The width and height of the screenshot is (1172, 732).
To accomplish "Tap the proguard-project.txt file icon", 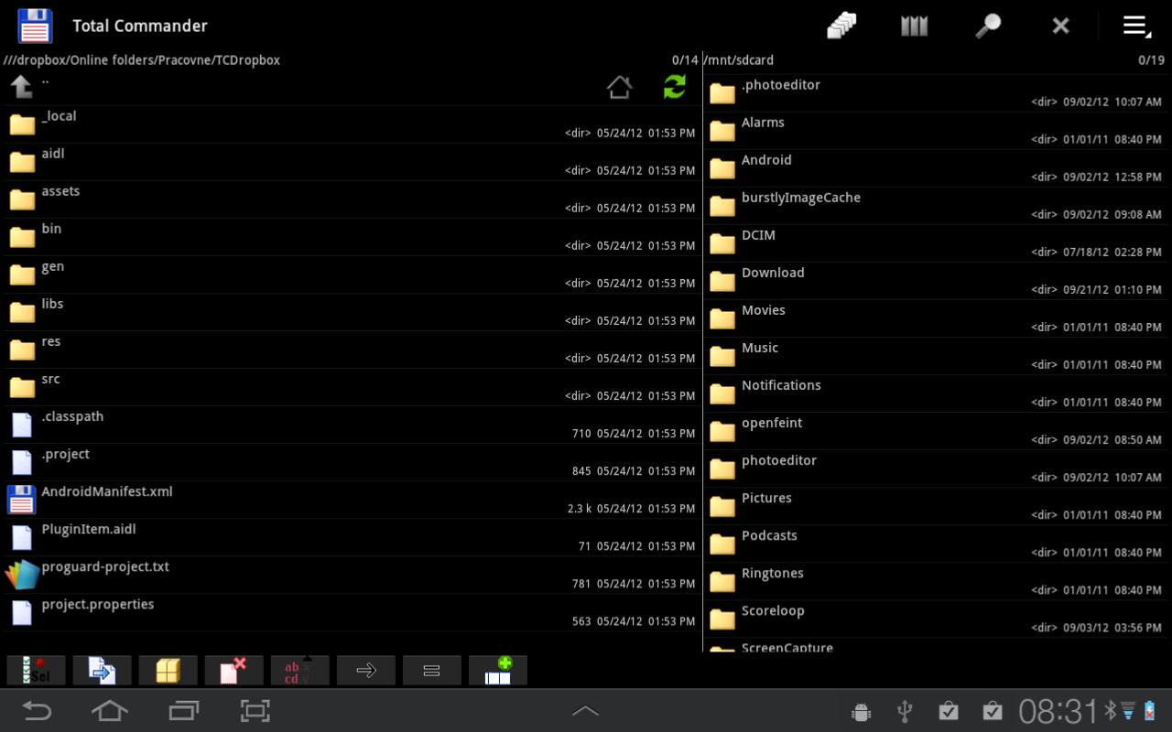I will coord(22,575).
